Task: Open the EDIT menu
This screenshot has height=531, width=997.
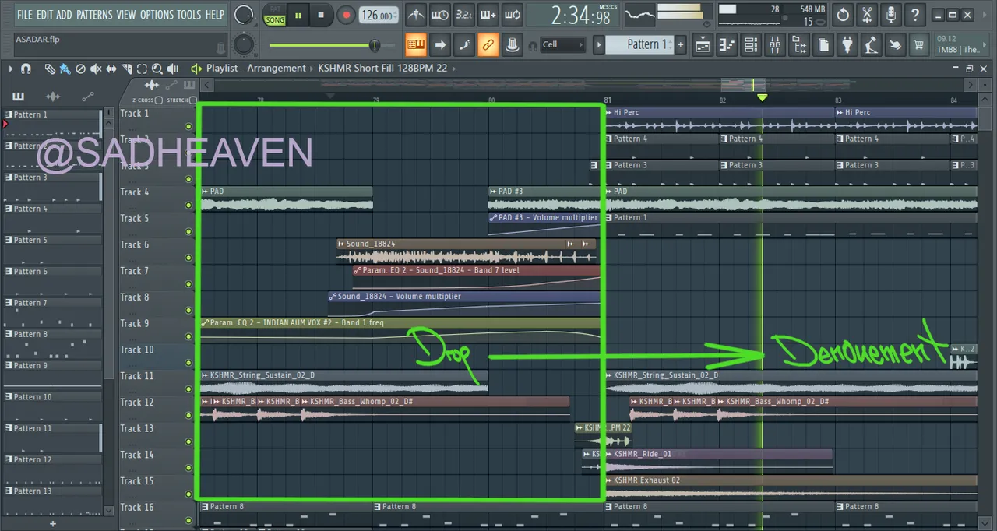Action: click(x=44, y=15)
